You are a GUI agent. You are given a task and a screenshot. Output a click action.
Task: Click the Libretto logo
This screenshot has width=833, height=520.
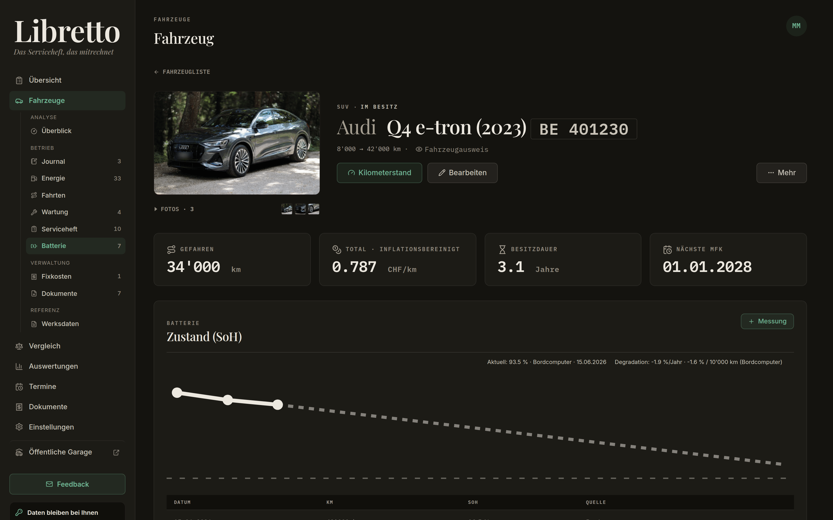tap(67, 32)
